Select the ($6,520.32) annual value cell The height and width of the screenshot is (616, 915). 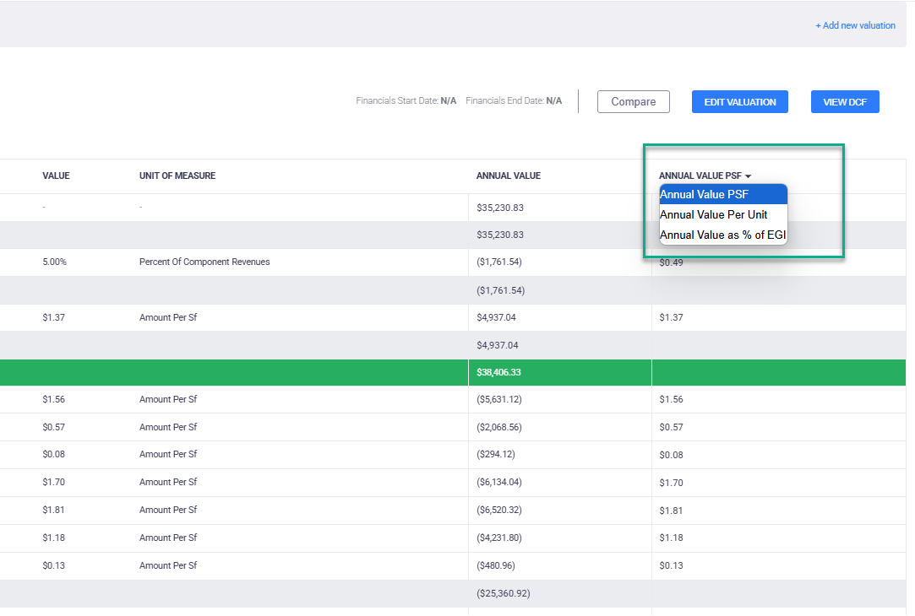click(x=499, y=510)
